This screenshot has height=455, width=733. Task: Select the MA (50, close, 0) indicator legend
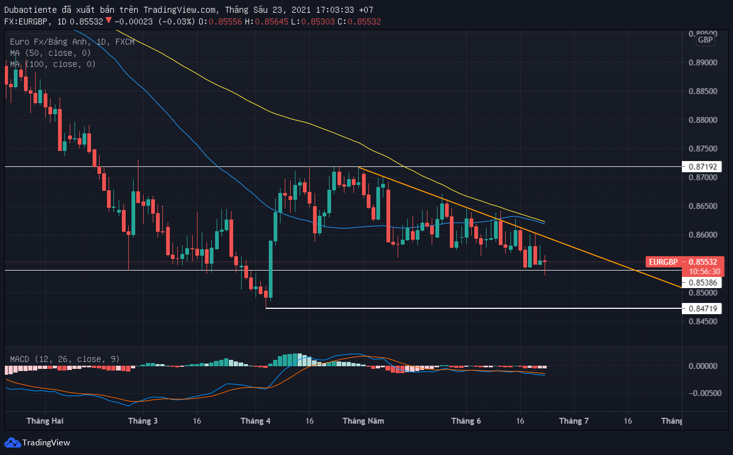click(51, 53)
